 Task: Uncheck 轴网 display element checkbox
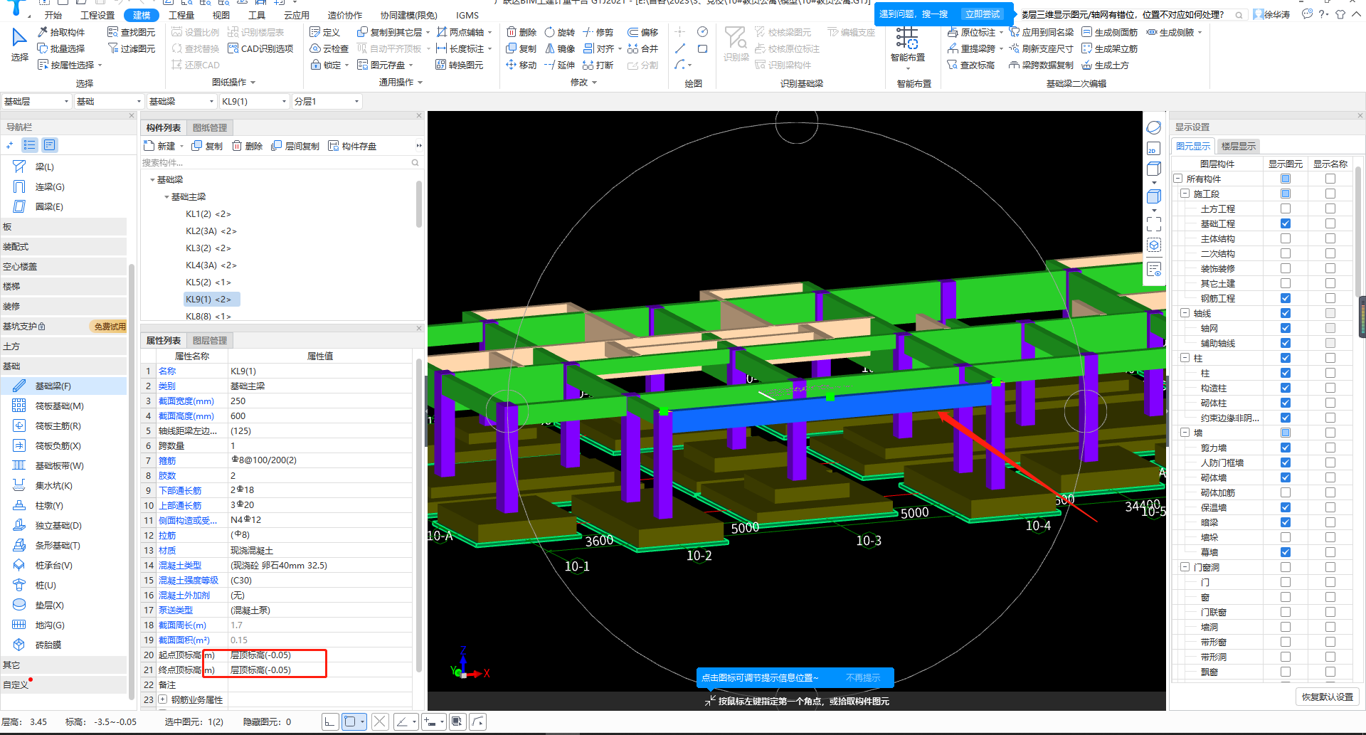1286,328
